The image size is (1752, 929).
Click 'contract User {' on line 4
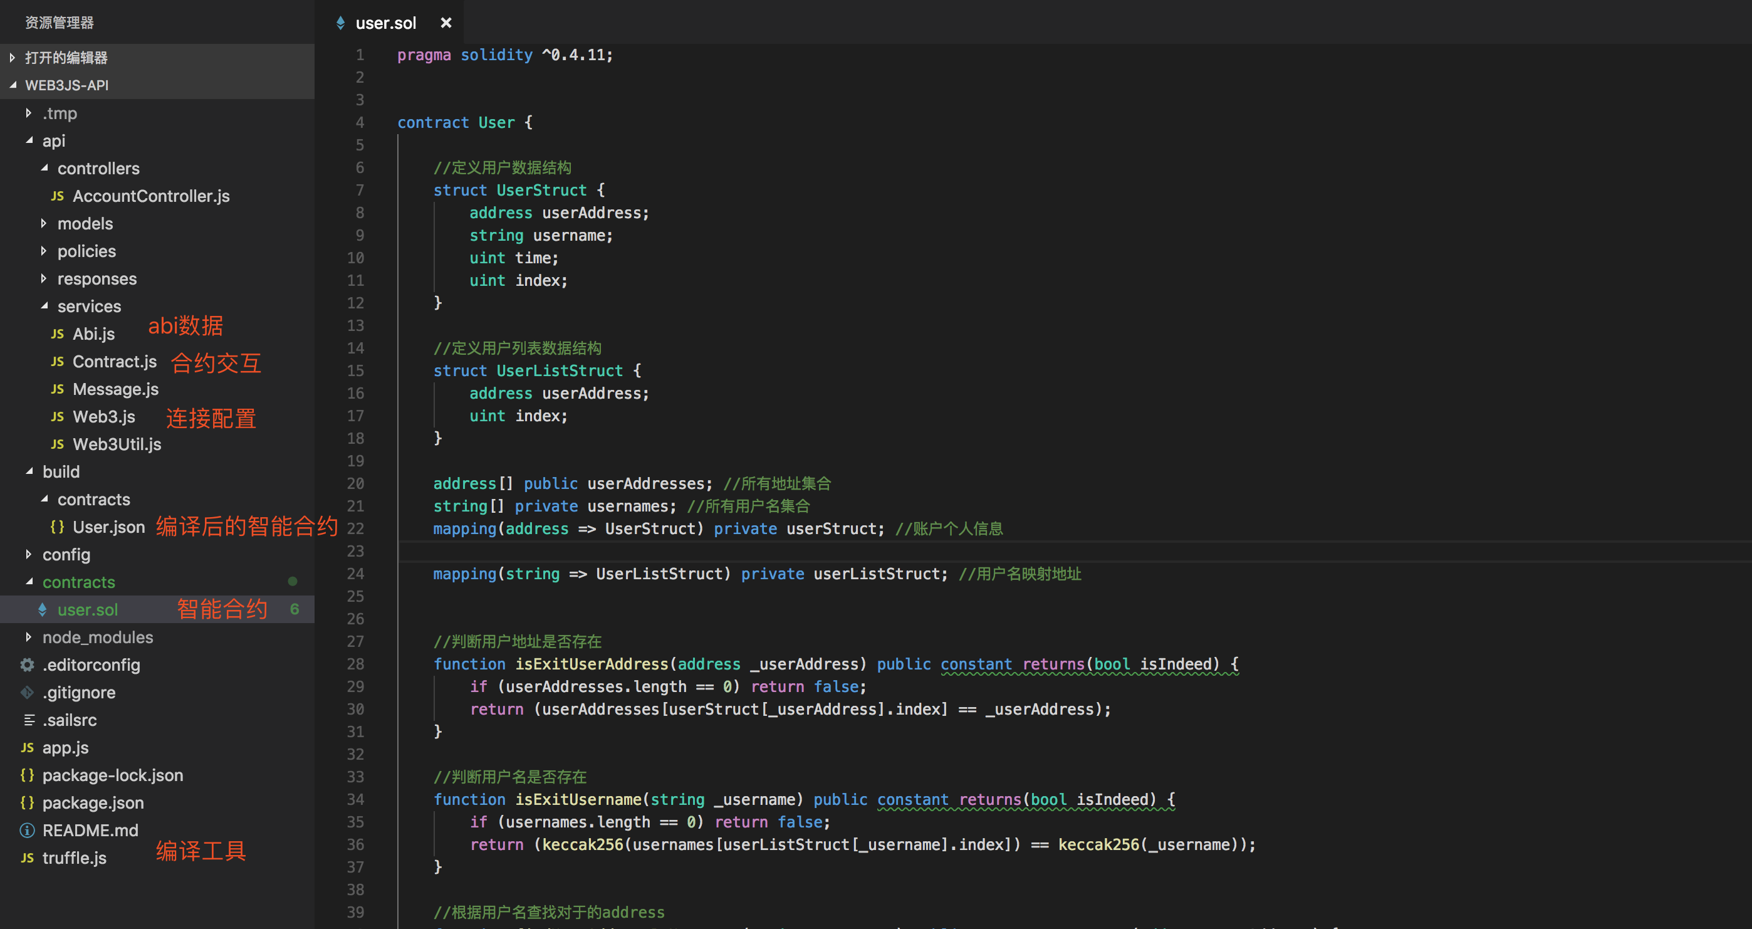tap(465, 122)
